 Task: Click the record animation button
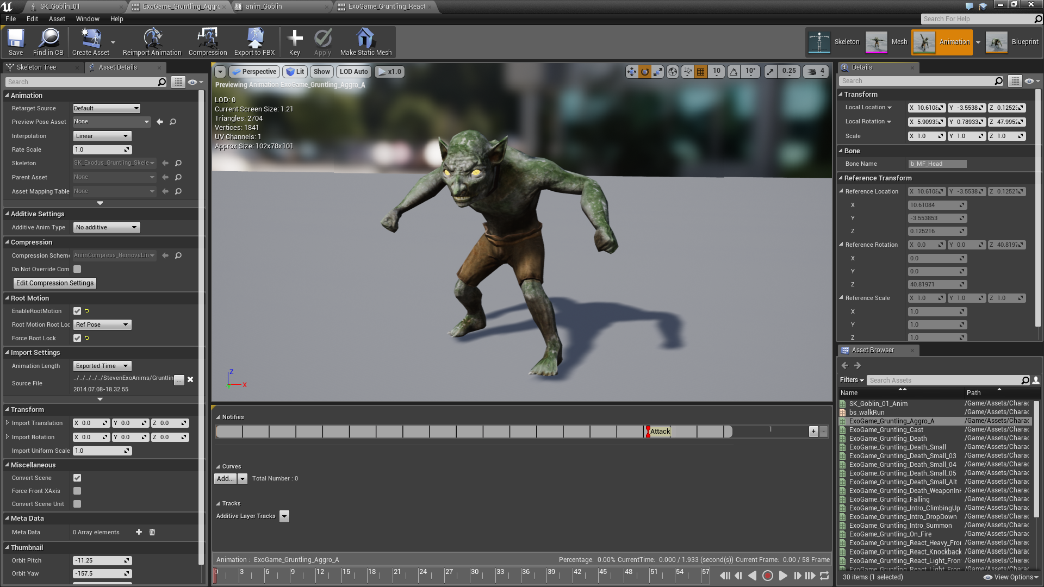[768, 576]
